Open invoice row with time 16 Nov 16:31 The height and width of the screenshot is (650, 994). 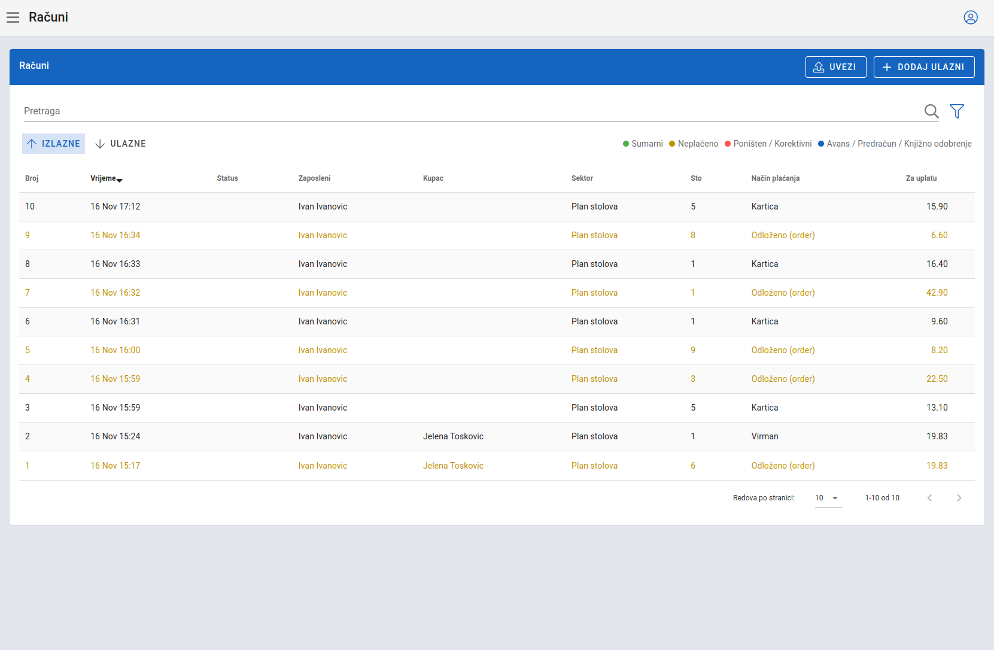(497, 321)
